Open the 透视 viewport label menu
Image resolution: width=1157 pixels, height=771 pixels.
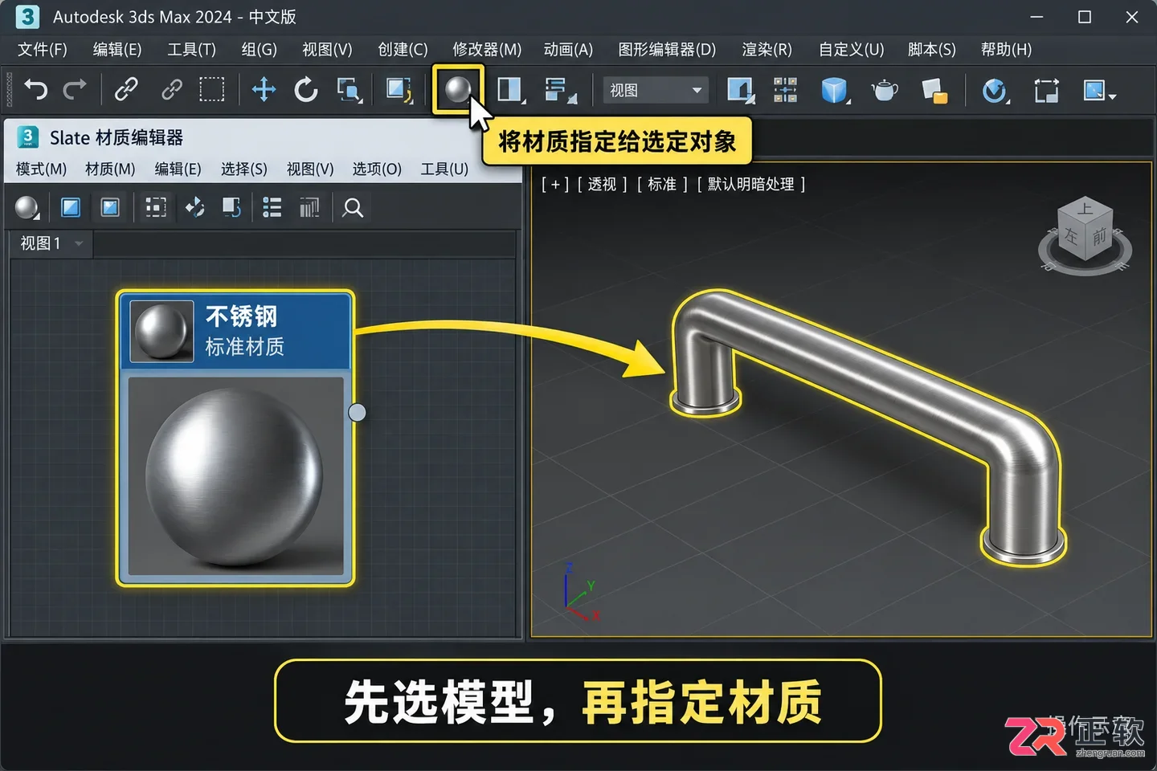click(602, 185)
